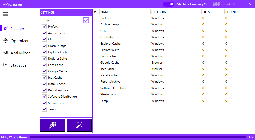Screen dimensions: 255x140
Task: Select the Software Distribution row name
Action: tap(115, 88)
